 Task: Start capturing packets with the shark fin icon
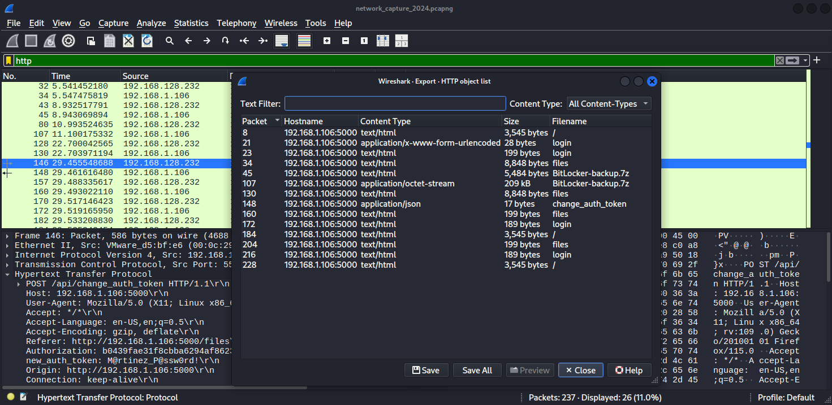tap(13, 41)
